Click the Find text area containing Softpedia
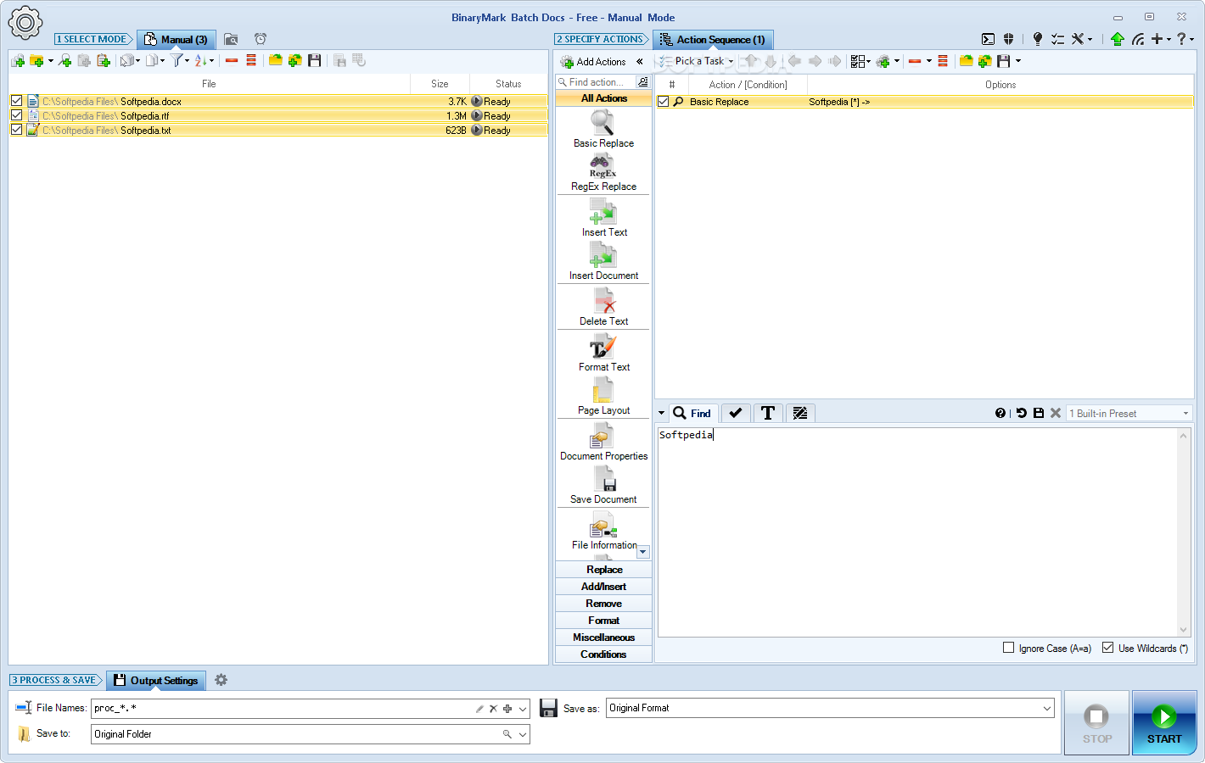The height and width of the screenshot is (763, 1205). coord(917,532)
